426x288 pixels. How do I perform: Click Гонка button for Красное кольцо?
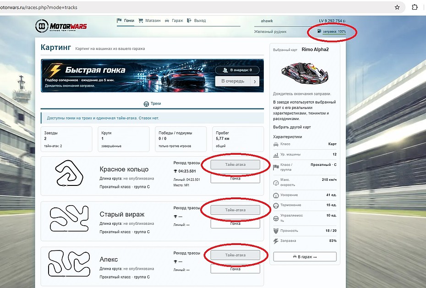point(235,179)
